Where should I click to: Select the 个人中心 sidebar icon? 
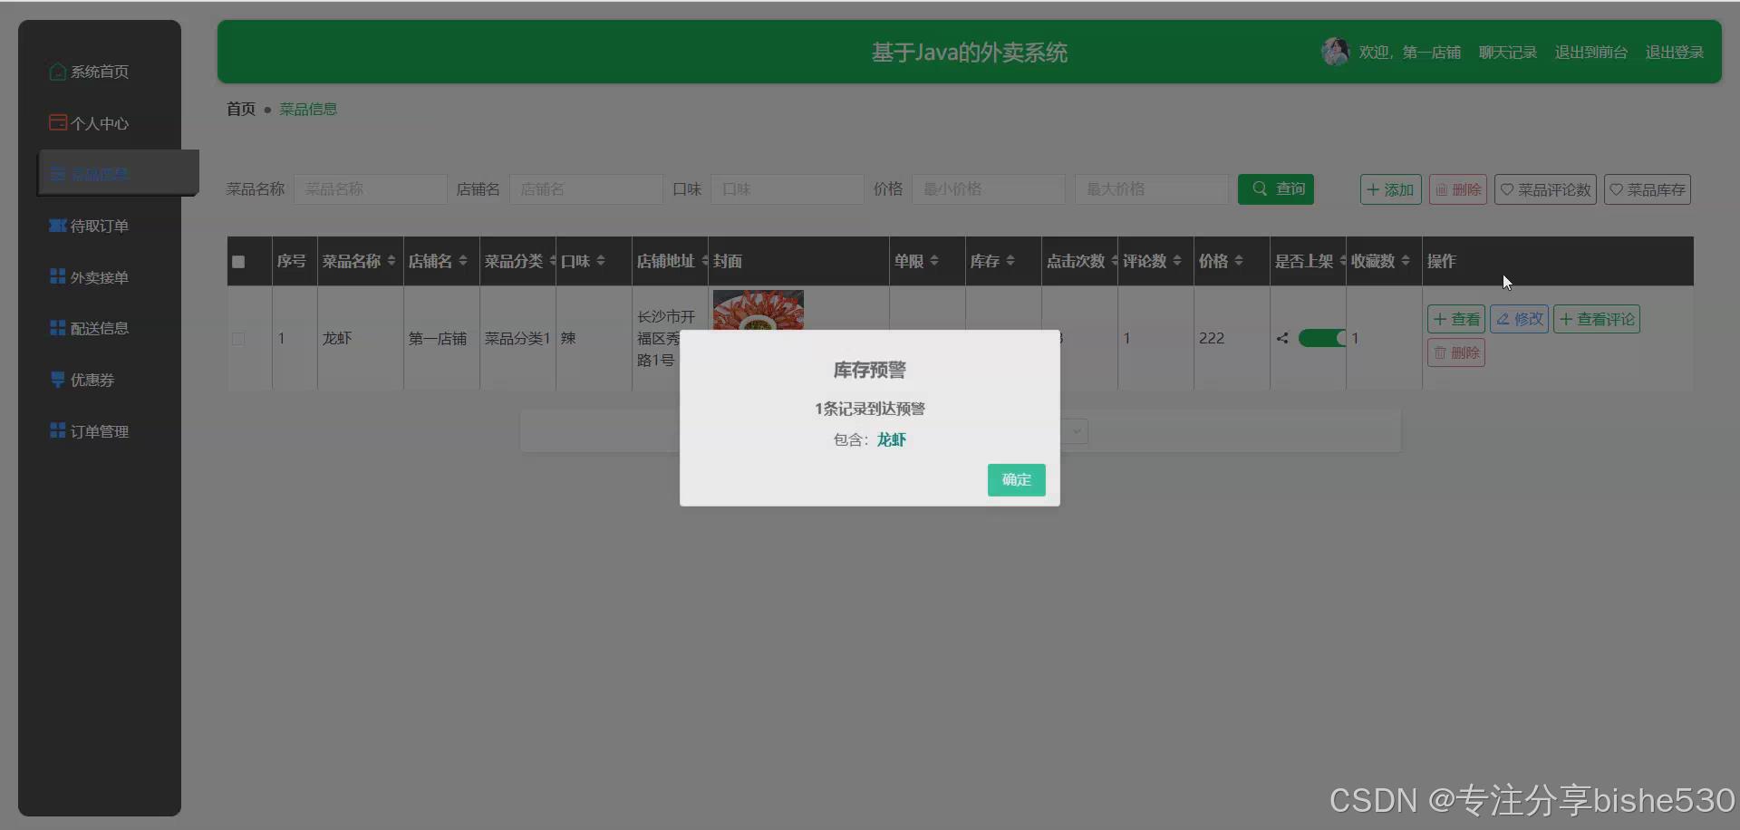point(56,122)
